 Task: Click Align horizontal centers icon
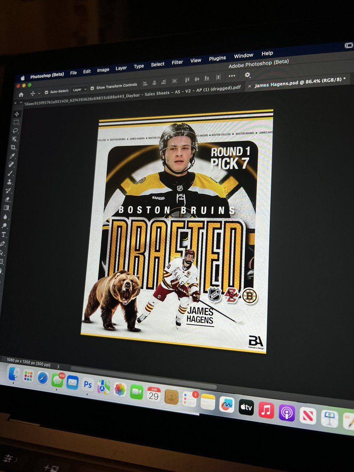point(155,83)
